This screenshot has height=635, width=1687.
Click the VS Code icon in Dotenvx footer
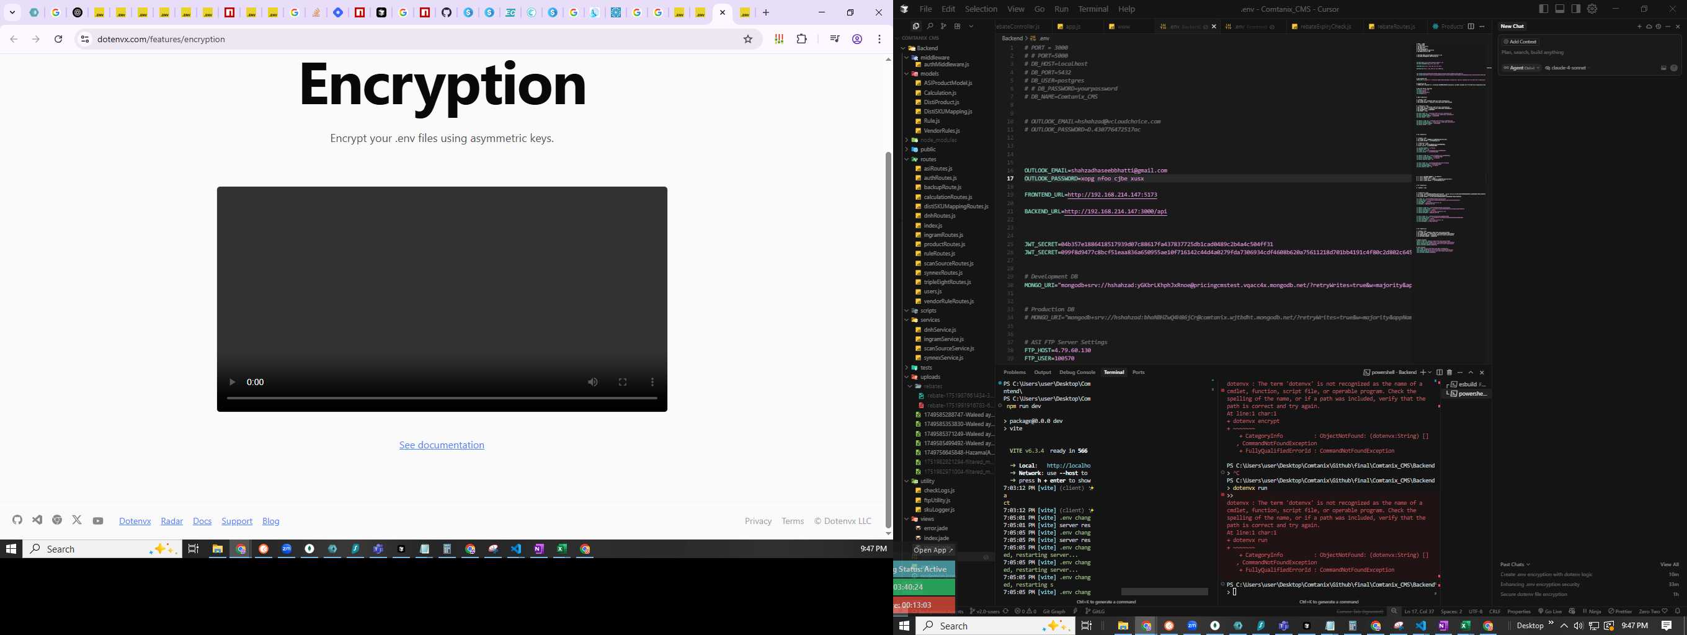pos(37,520)
